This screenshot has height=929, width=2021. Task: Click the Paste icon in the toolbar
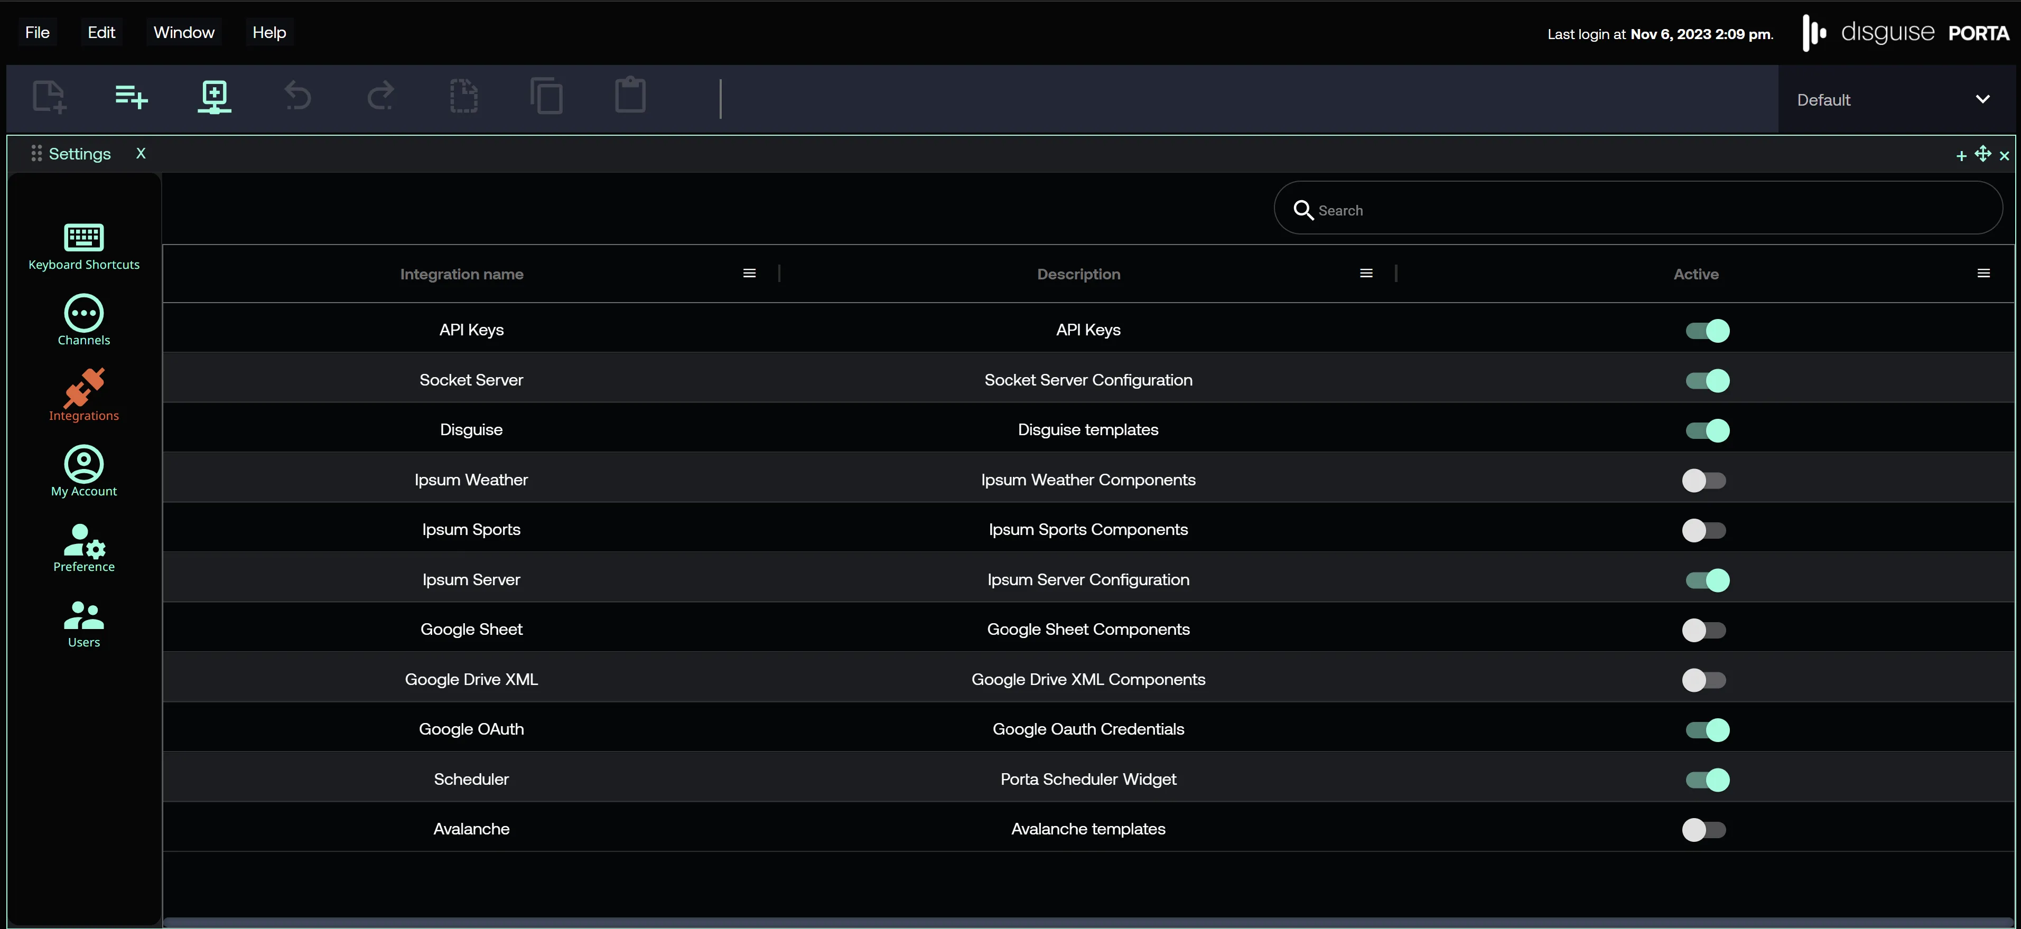630,97
